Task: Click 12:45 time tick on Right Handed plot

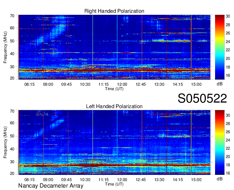Action: 141,84
